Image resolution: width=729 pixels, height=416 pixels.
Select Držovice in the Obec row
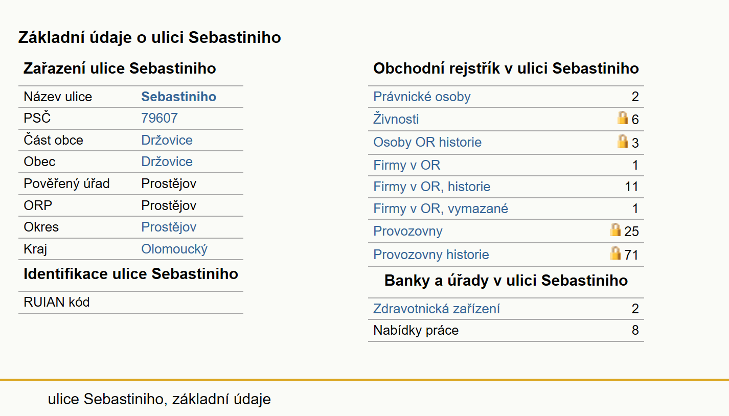tap(167, 161)
